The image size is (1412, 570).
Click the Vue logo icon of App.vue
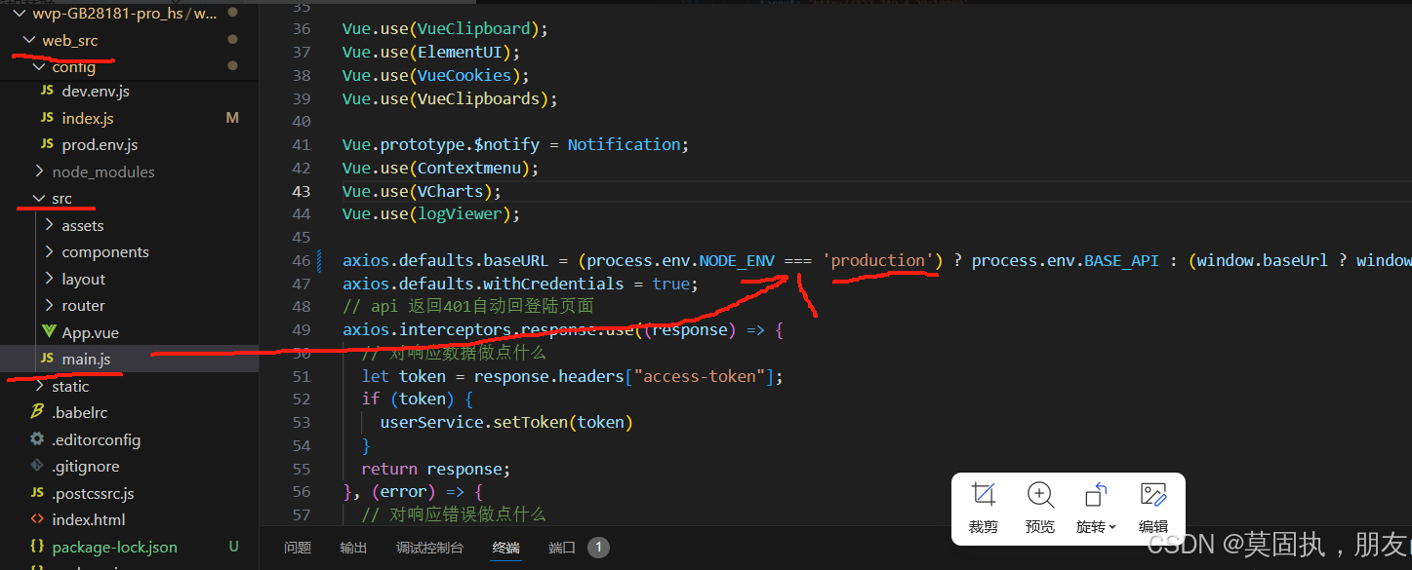49,332
